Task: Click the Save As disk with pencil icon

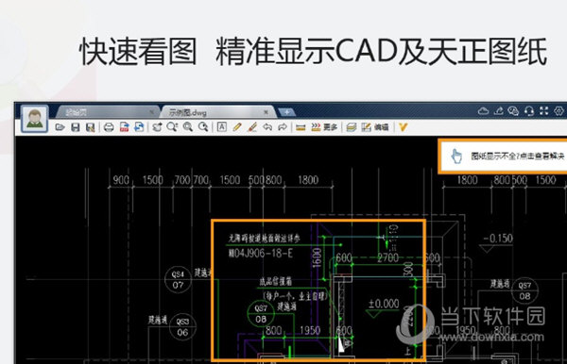Action: [x=90, y=127]
